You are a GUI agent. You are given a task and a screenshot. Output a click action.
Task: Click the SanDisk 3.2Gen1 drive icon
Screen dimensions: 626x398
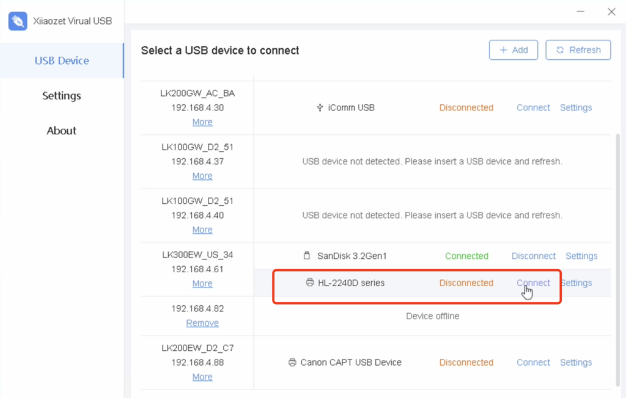[x=307, y=256]
